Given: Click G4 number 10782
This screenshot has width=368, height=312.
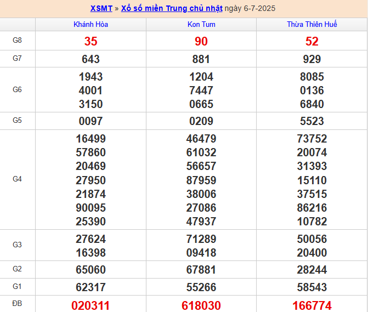Looking at the screenshot, I should click(312, 222).
